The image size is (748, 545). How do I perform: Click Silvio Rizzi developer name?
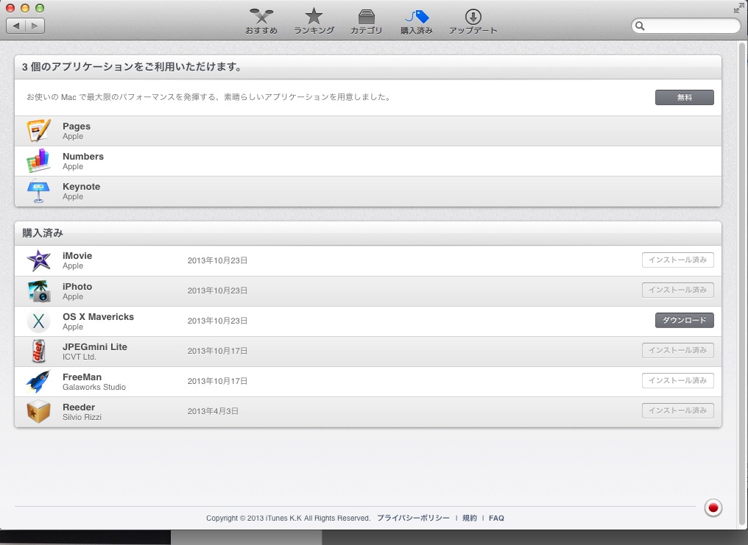coord(82,417)
